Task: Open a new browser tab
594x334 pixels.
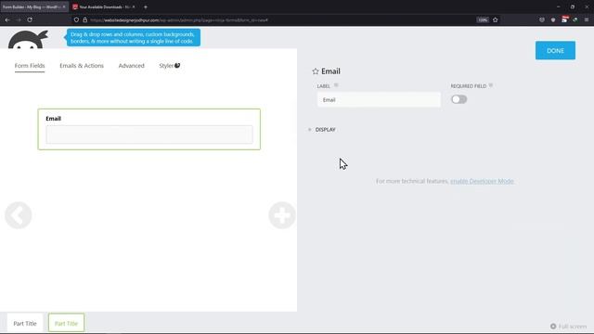Action: pos(146,6)
